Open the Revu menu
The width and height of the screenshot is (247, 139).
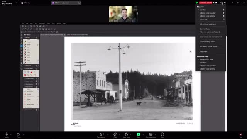coord(23,24)
